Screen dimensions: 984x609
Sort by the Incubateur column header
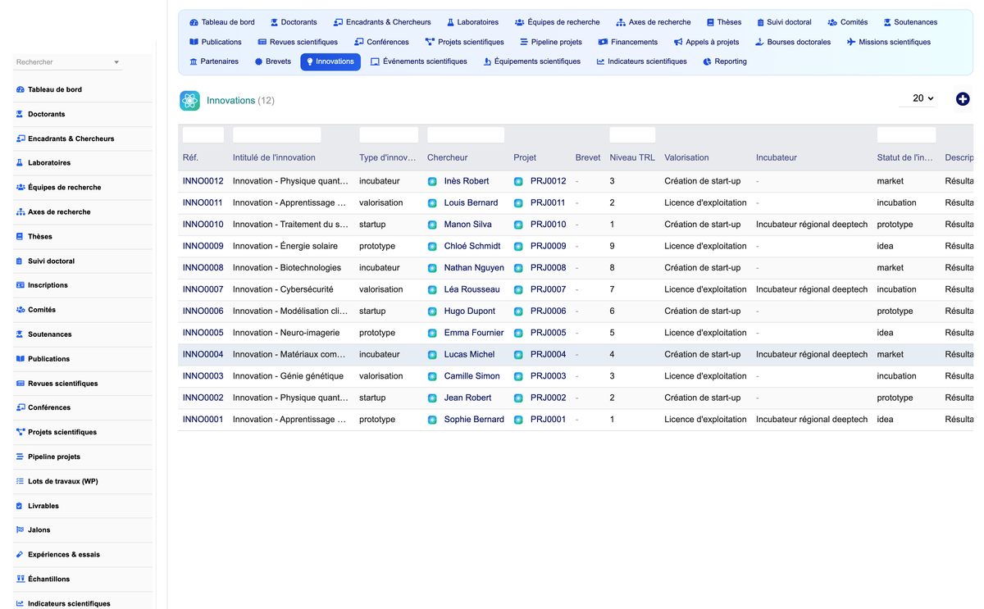pyautogui.click(x=777, y=157)
